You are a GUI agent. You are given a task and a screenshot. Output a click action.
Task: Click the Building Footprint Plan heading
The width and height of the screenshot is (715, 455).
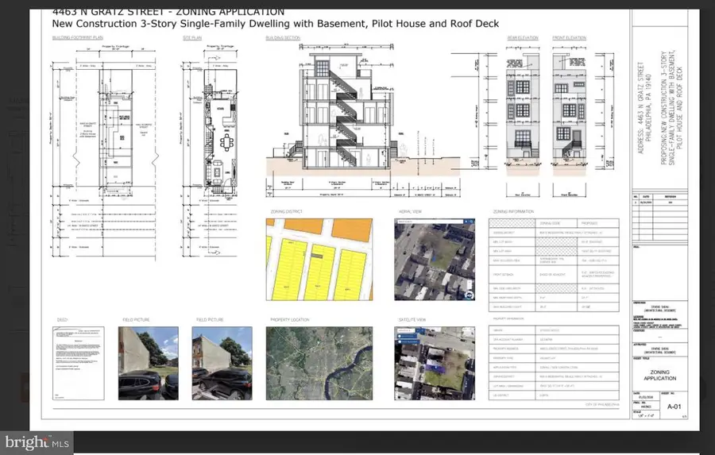tap(78, 37)
